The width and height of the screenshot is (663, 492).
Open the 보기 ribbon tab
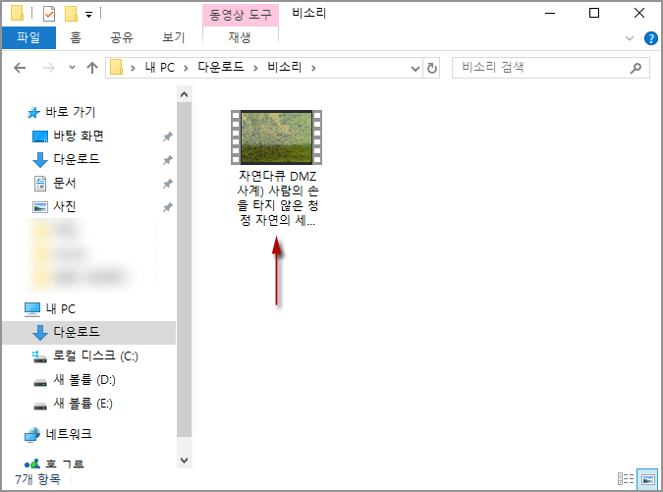click(x=173, y=37)
